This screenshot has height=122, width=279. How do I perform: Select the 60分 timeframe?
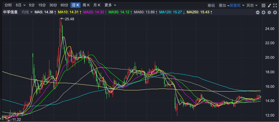tap(64, 5)
